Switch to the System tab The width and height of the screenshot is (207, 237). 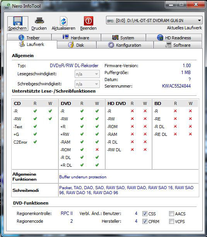123,37
